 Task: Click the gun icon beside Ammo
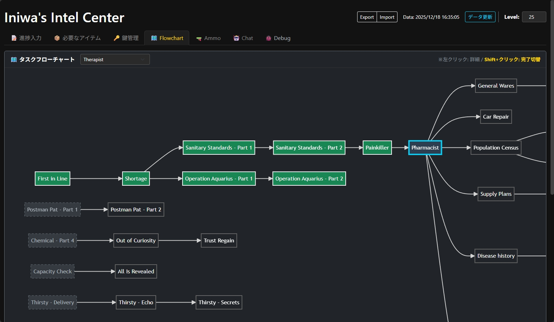coord(199,39)
